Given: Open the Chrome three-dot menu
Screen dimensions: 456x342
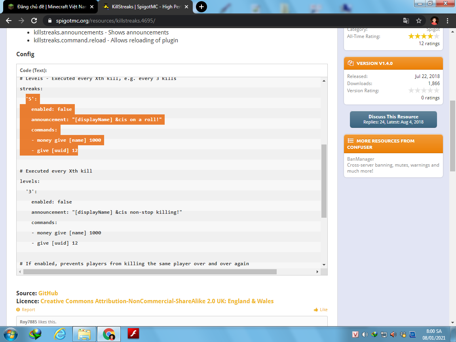Looking at the screenshot, I should coord(447,21).
